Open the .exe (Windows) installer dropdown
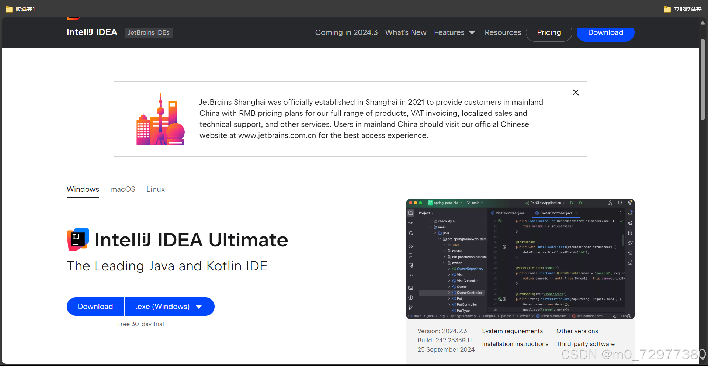Screen dimensions: 708x366 170,307
